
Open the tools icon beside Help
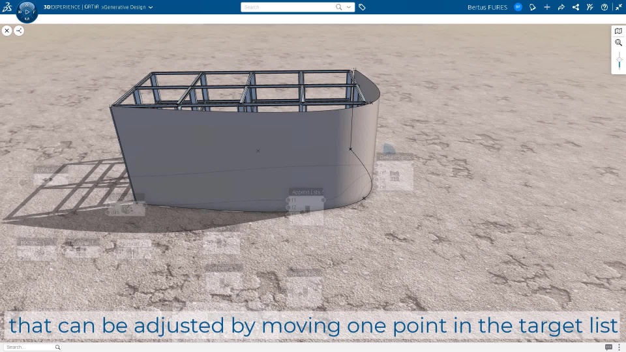(x=590, y=7)
